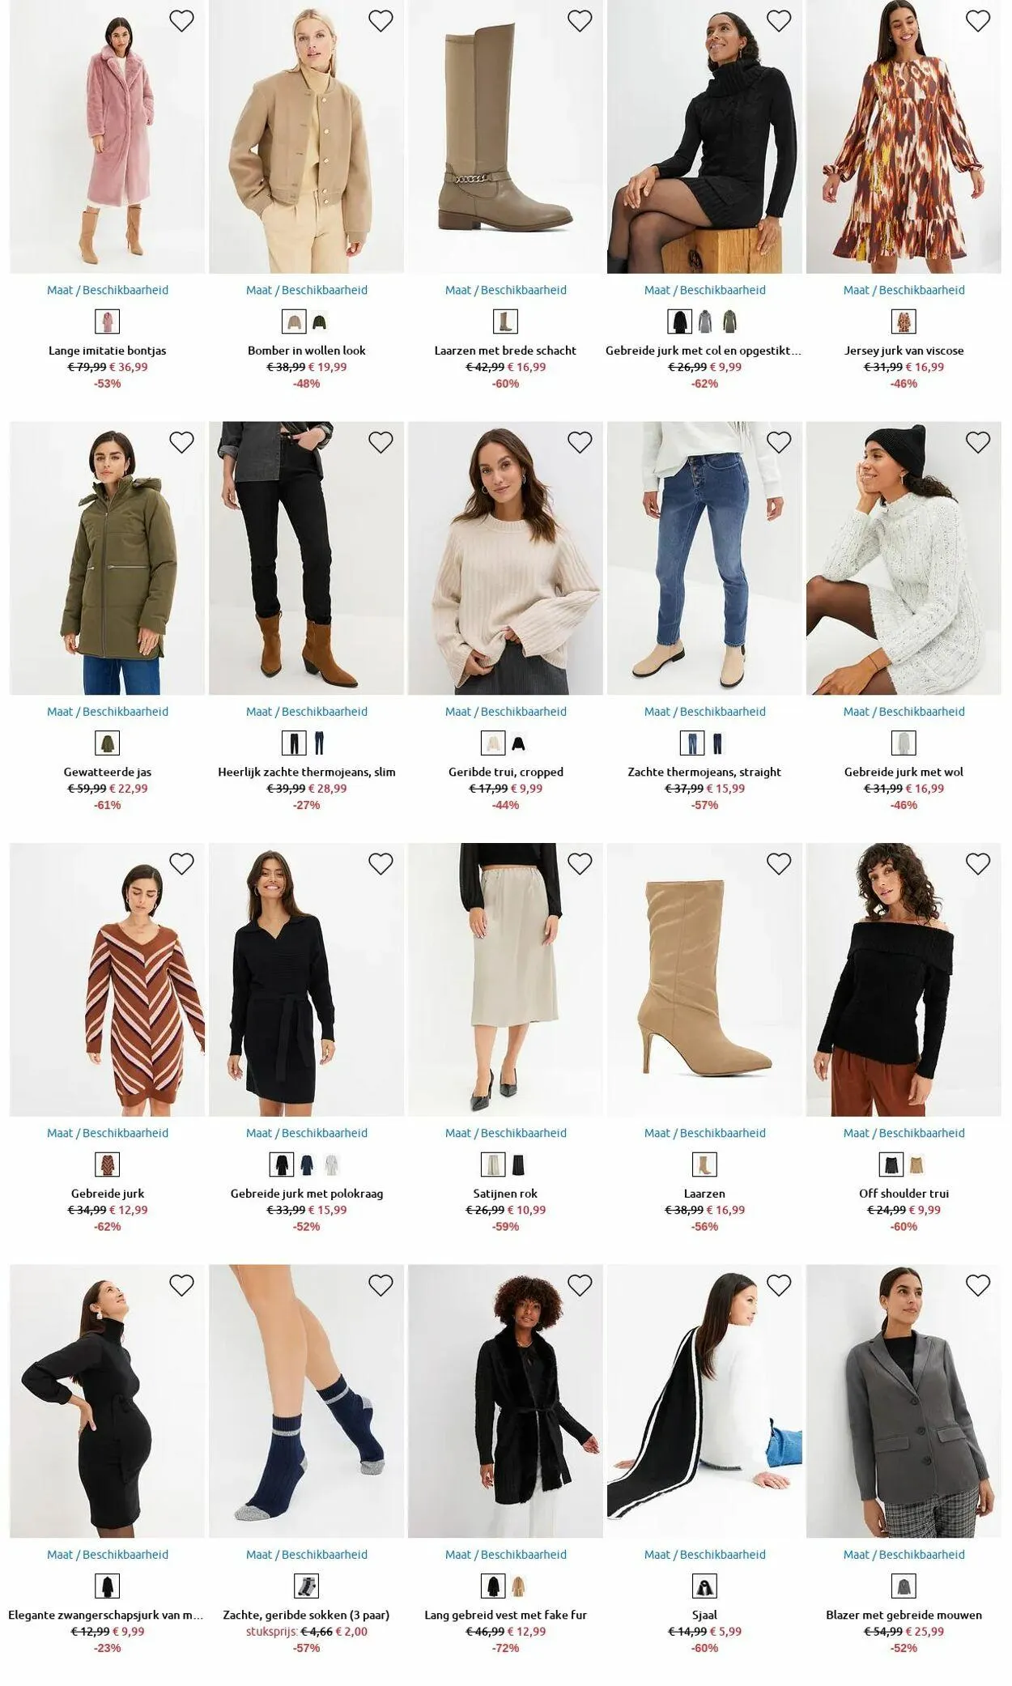Open Maat / Beschikbaarheid for the beige Laarzen
The width and height of the screenshot is (1012, 1686).
(x=705, y=1133)
